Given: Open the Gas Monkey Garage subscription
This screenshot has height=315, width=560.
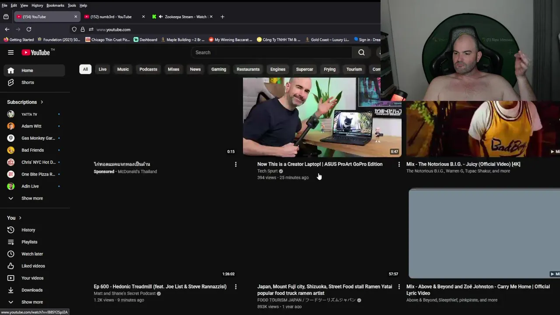Looking at the screenshot, I should pyautogui.click(x=35, y=138).
